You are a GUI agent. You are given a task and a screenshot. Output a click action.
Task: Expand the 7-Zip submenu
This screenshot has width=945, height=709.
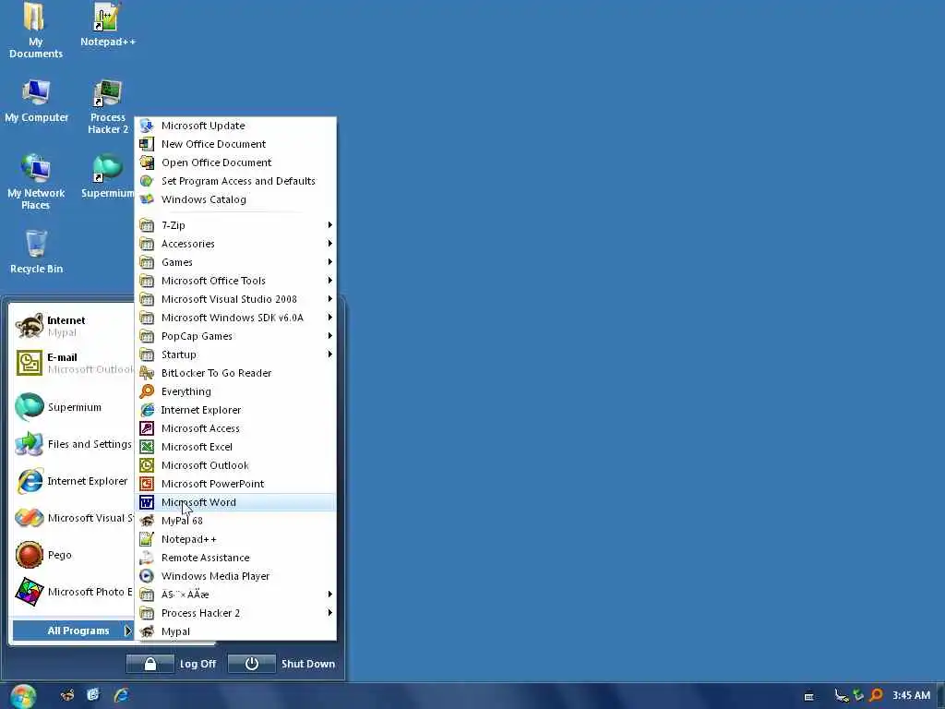(235, 225)
